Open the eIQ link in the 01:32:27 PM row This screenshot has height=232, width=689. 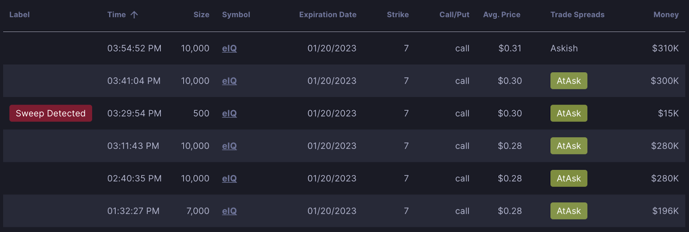[230, 211]
